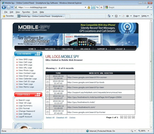Click the browser Forward arrow button

(9, 7)
